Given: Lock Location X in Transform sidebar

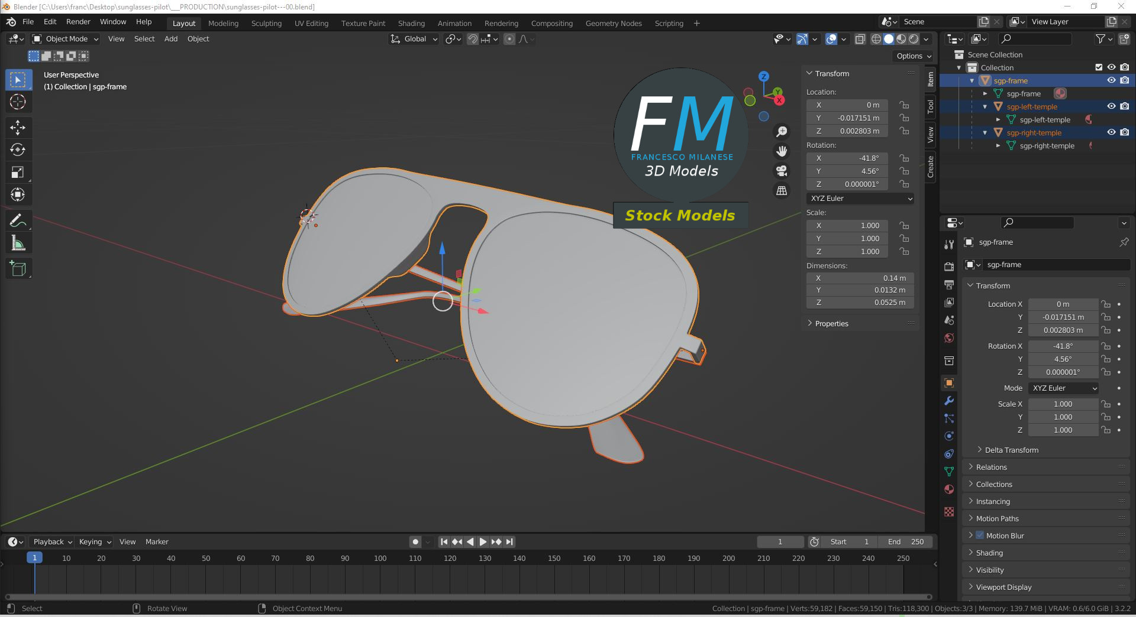Looking at the screenshot, I should (904, 105).
